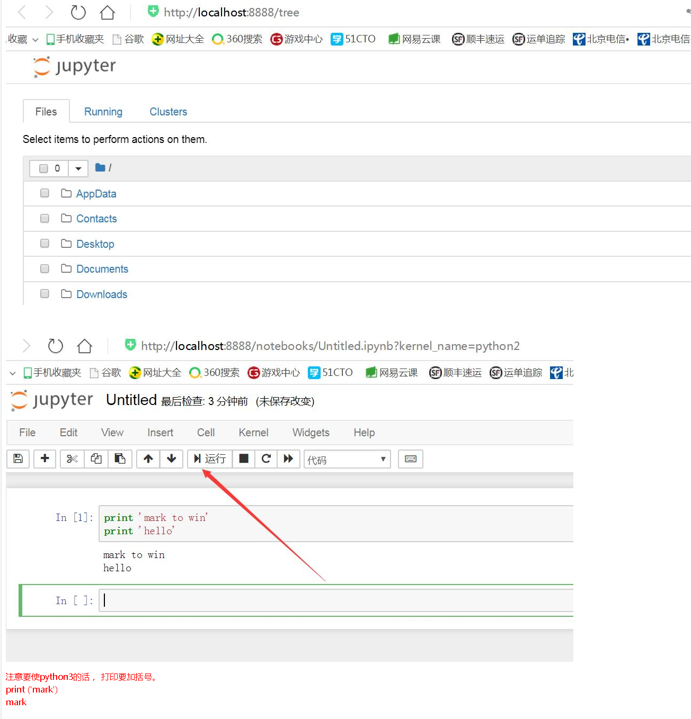Expand the 收藏 favorites dropdown in top browser

tap(35, 40)
